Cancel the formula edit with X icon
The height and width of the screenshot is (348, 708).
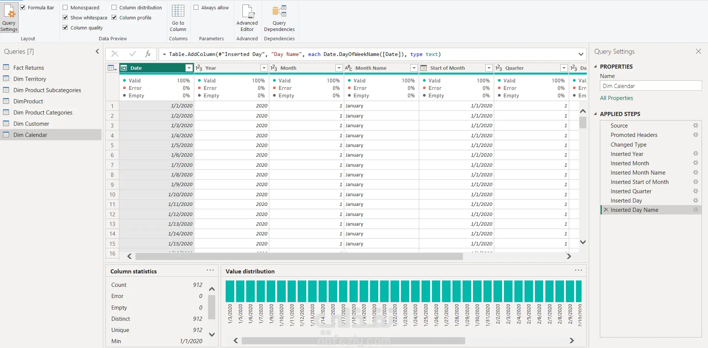click(115, 54)
